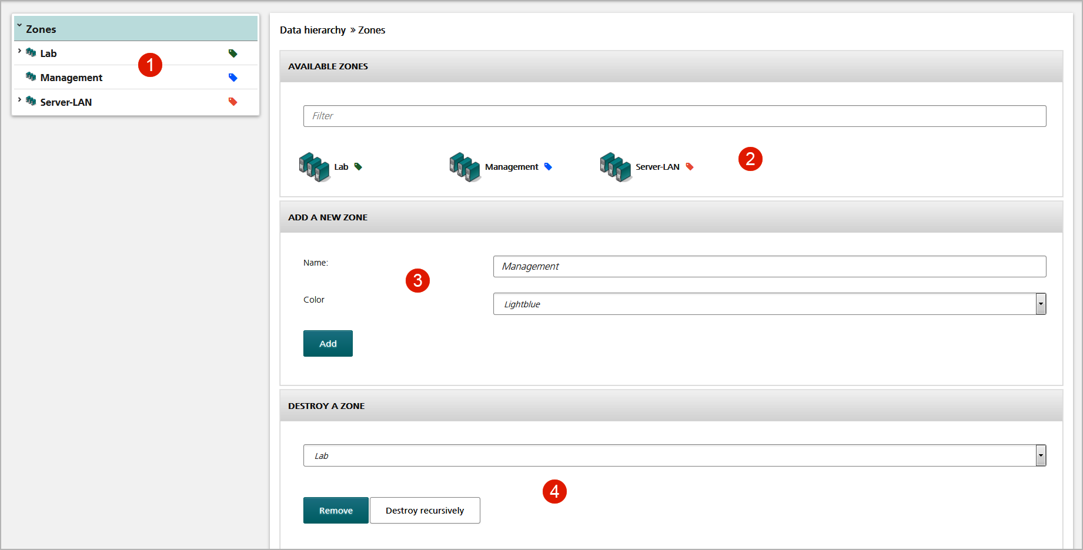Click the small server icon next to Server-LAN in tree

point(31,101)
